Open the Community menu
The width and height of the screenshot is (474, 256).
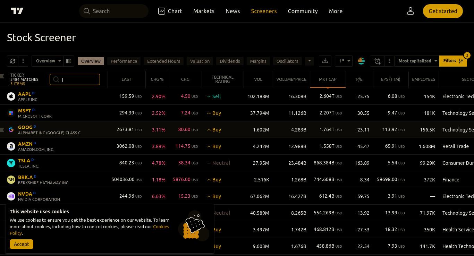tap(303, 11)
